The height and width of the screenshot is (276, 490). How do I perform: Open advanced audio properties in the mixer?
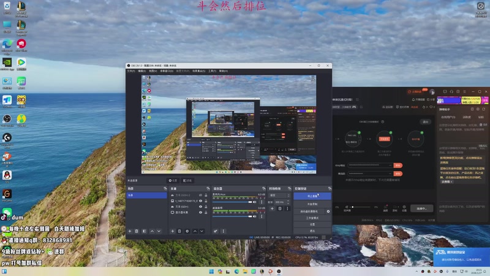(216, 231)
